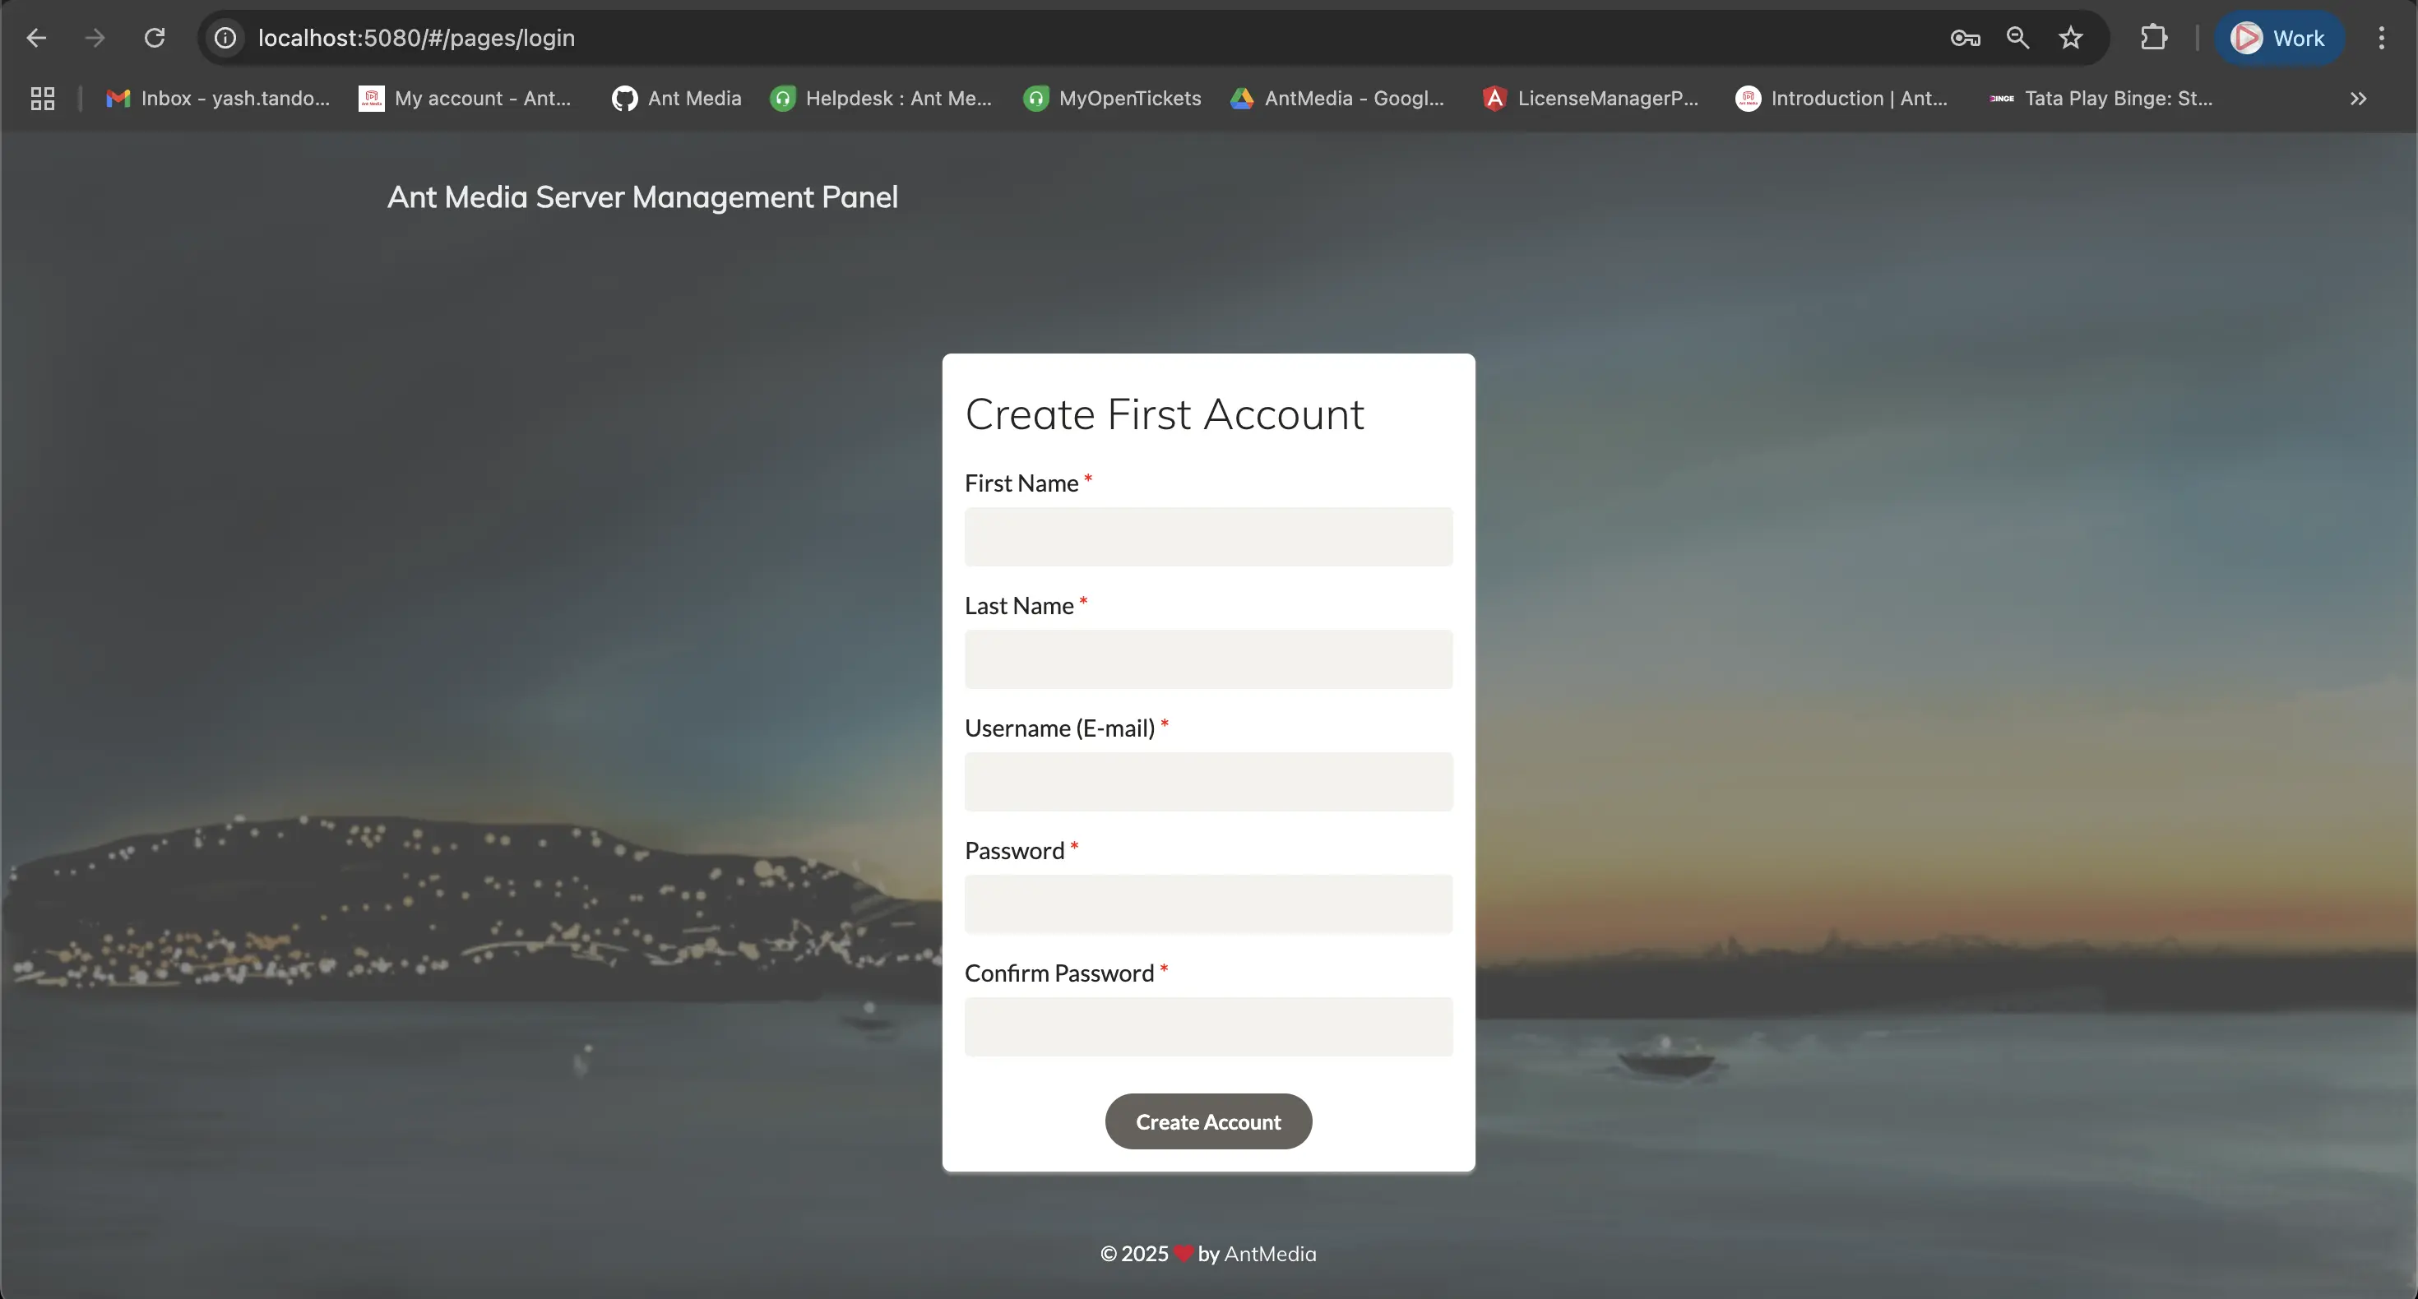The height and width of the screenshot is (1299, 2418).
Task: Focus the Last Name field
Action: pos(1208,659)
